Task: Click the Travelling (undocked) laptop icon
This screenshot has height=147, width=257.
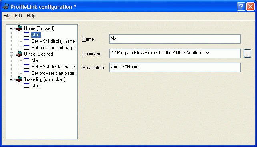Action: [19, 79]
